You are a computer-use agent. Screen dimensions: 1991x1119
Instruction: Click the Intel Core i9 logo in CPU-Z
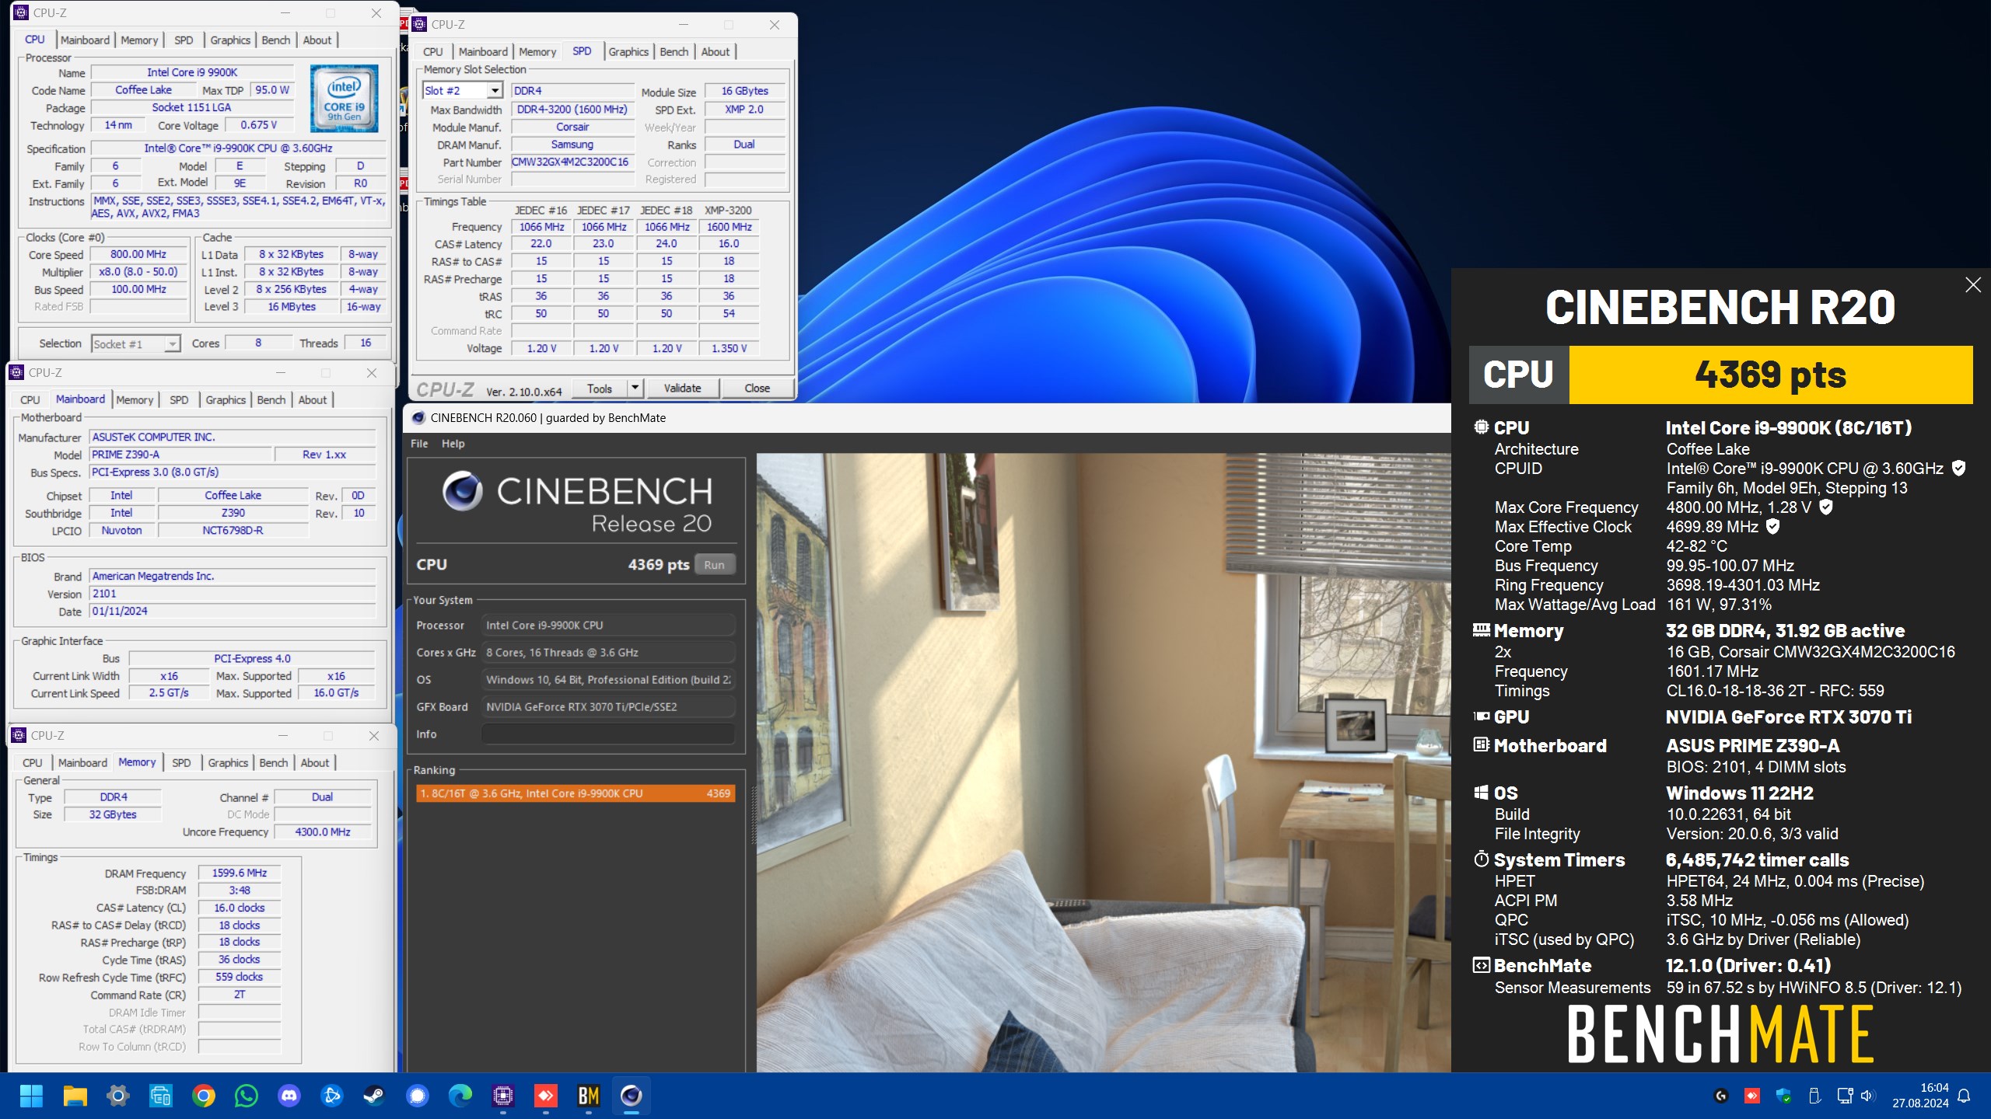tap(344, 99)
